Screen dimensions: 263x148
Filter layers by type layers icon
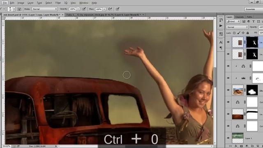point(254,21)
